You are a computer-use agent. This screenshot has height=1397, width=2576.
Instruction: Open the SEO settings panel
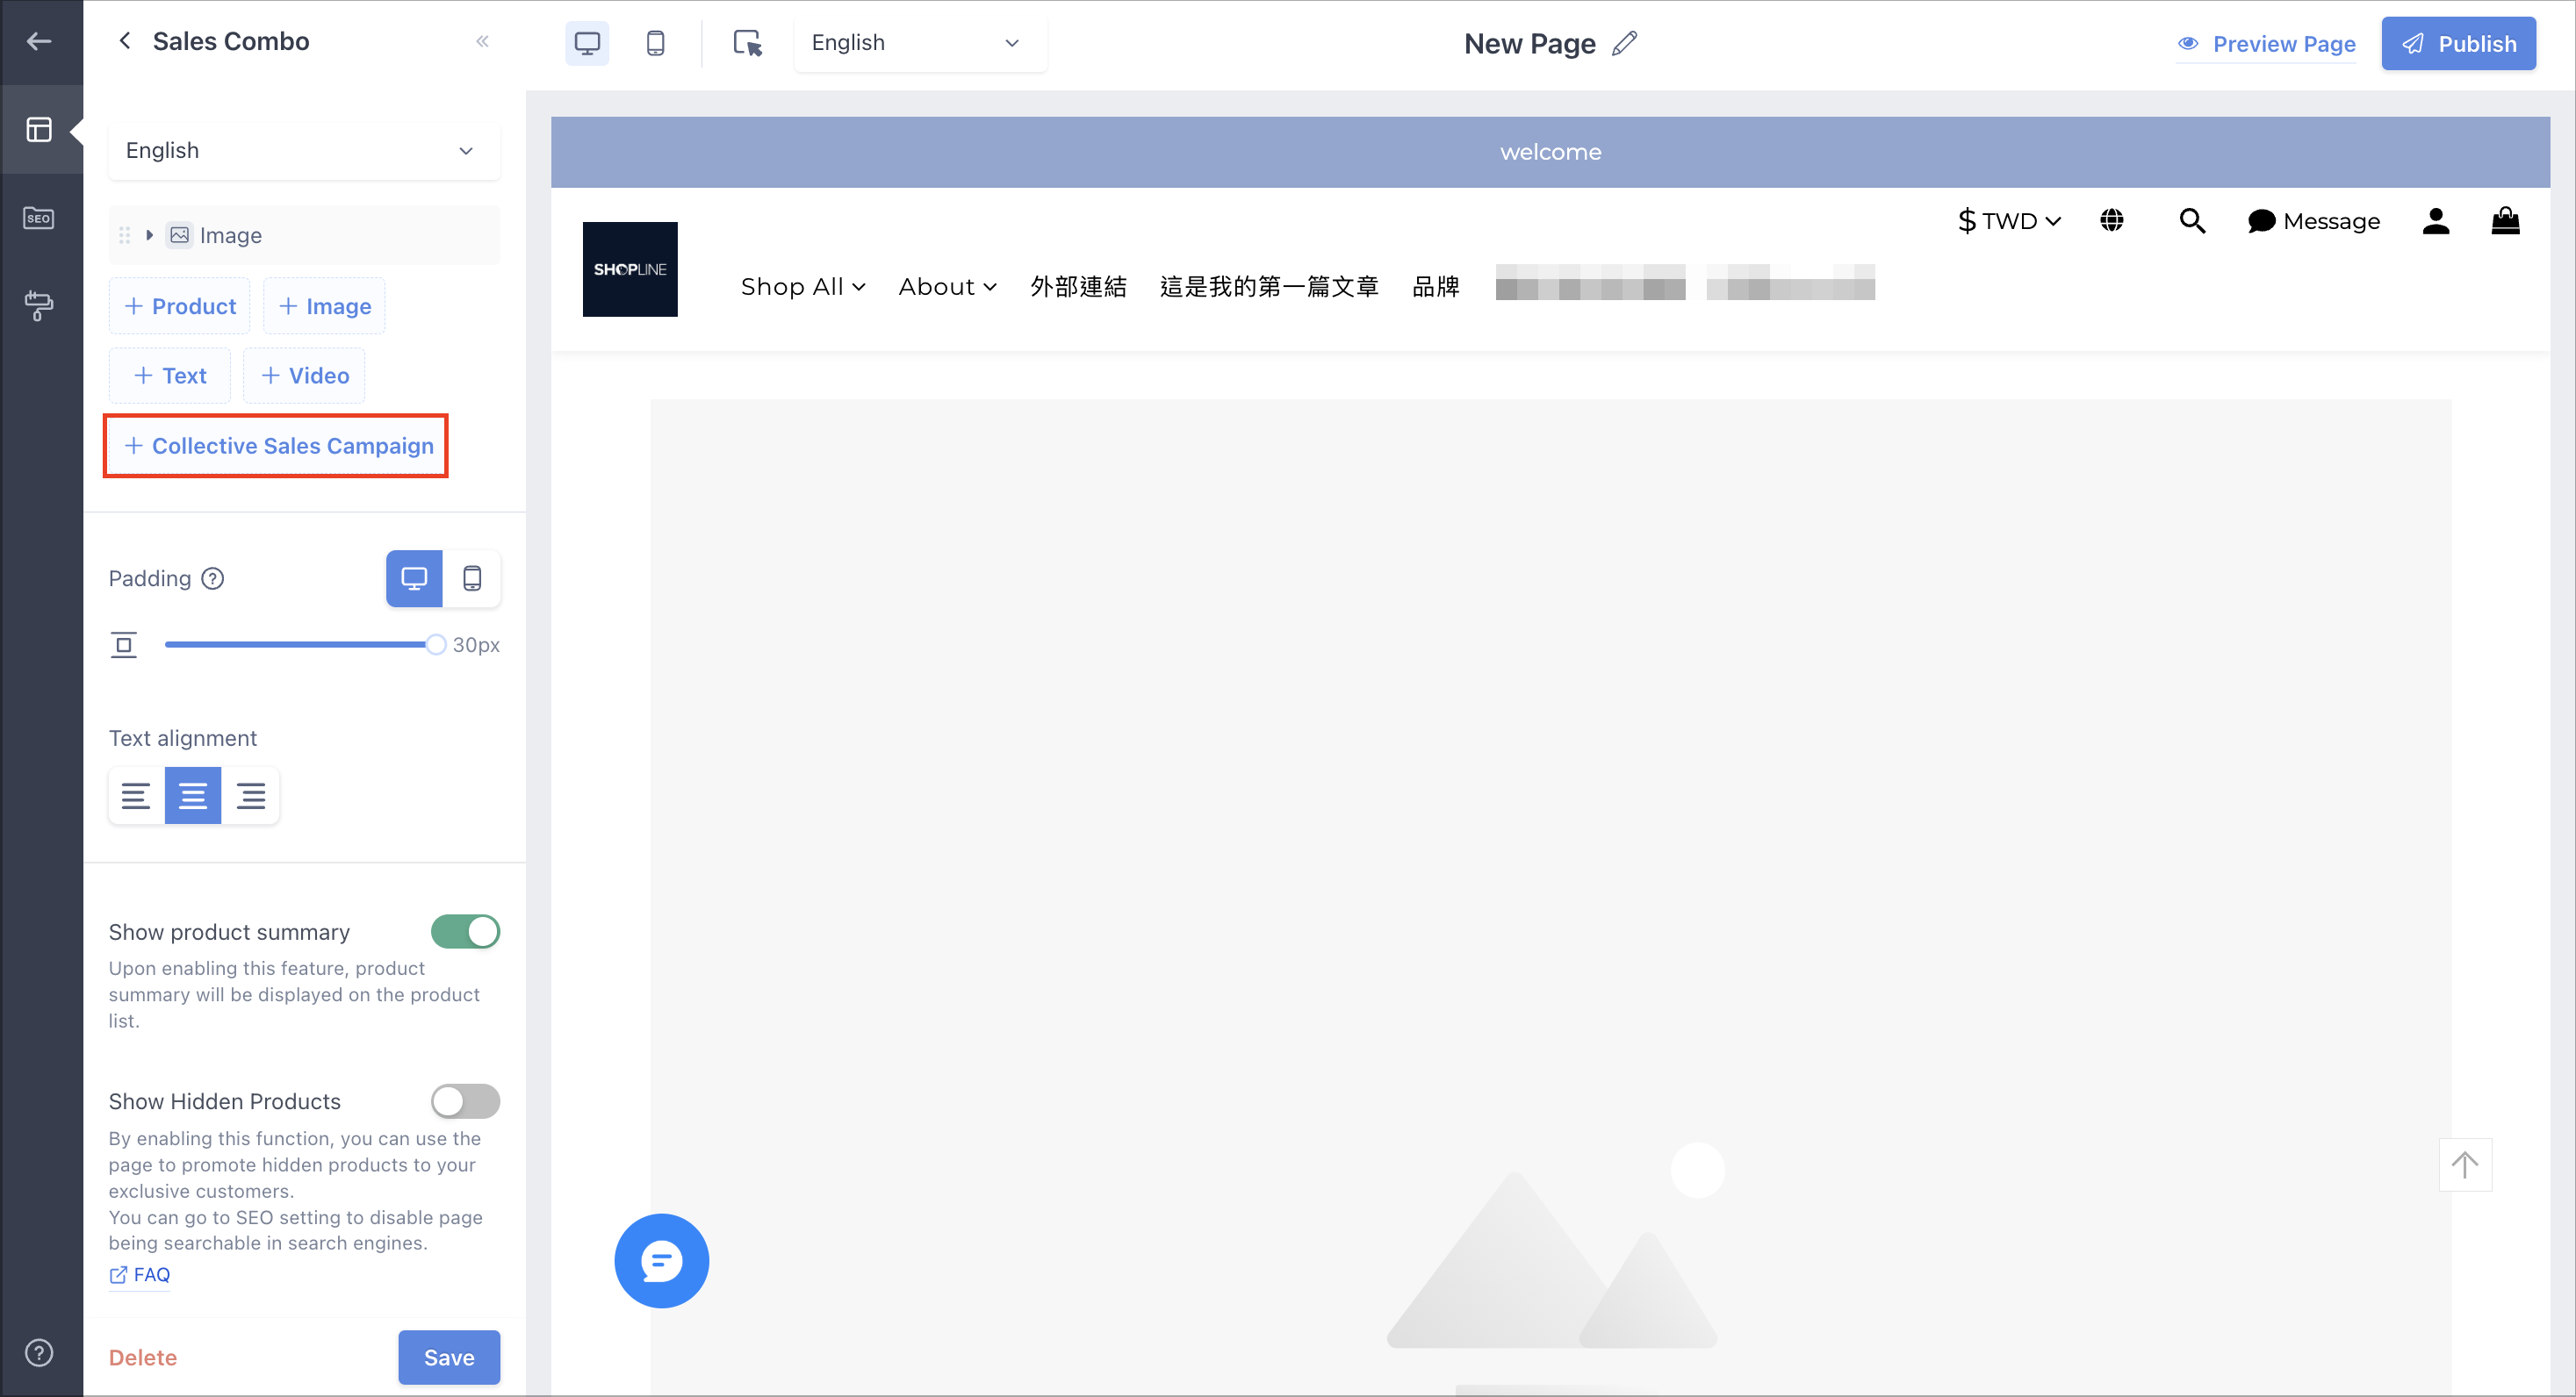pyautogui.click(x=39, y=218)
